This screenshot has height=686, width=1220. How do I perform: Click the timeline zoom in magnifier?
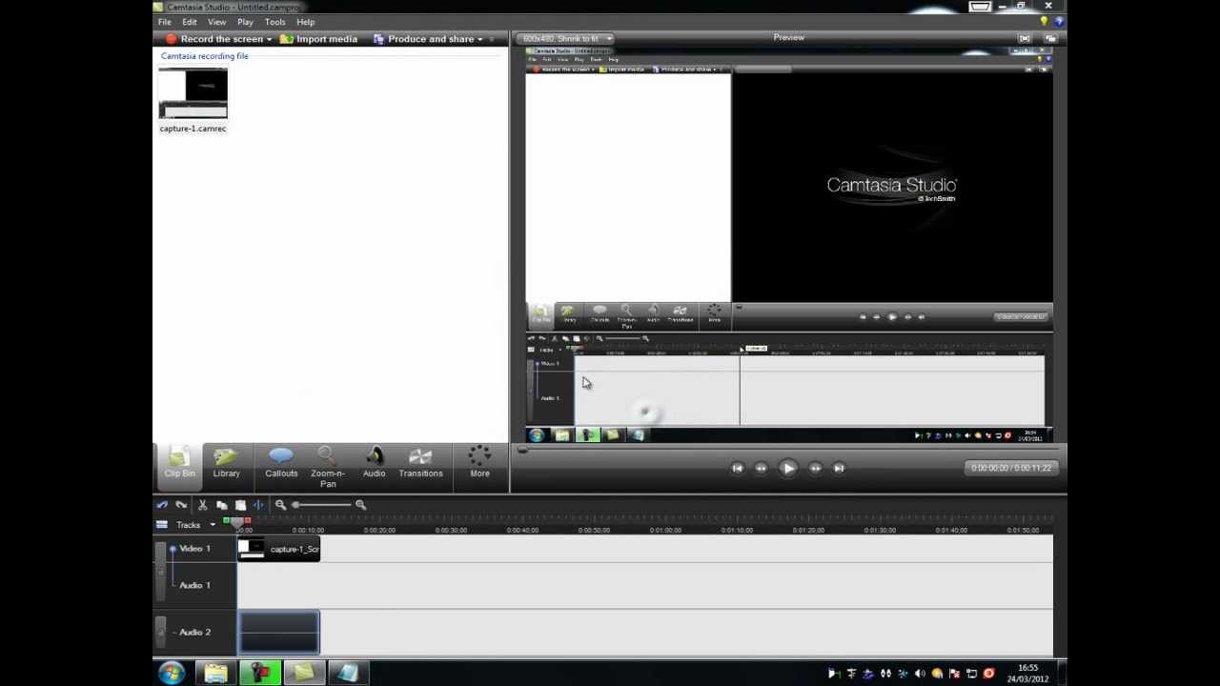click(360, 505)
